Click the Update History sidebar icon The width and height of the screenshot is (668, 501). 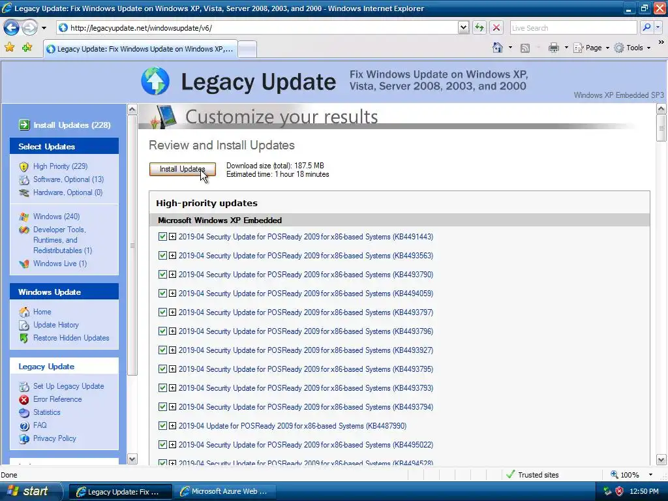[x=24, y=325]
